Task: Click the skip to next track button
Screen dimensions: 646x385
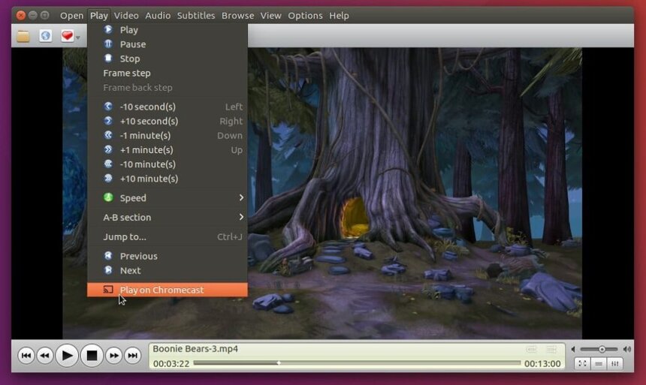Action: [133, 355]
